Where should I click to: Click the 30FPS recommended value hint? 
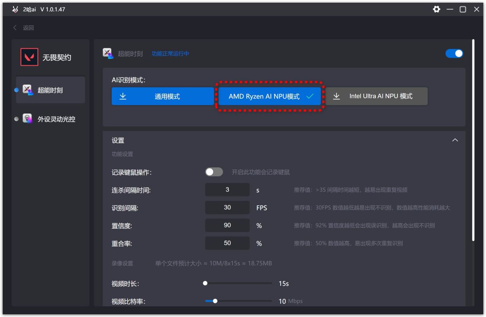coord(372,208)
